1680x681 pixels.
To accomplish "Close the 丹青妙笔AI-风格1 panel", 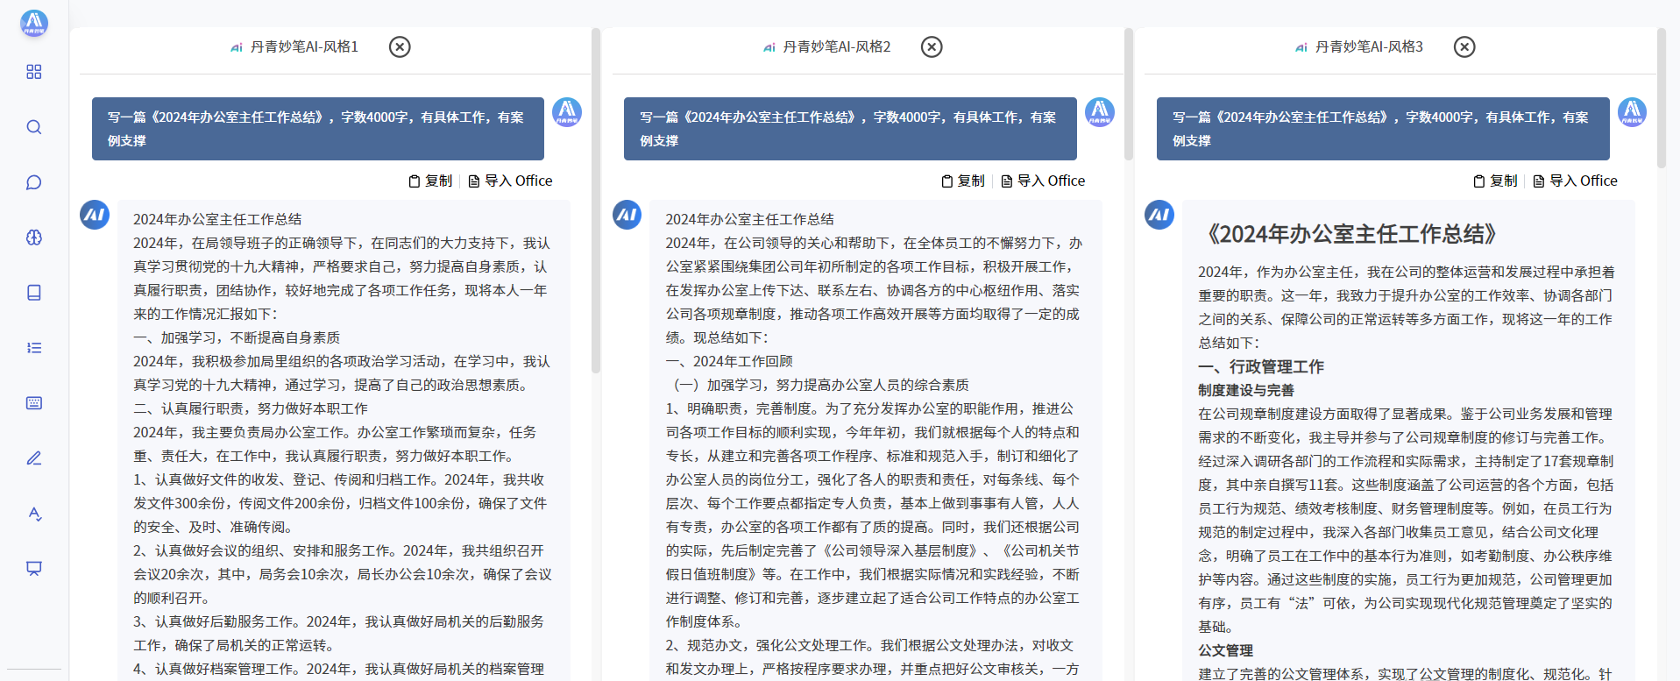I will [400, 46].
